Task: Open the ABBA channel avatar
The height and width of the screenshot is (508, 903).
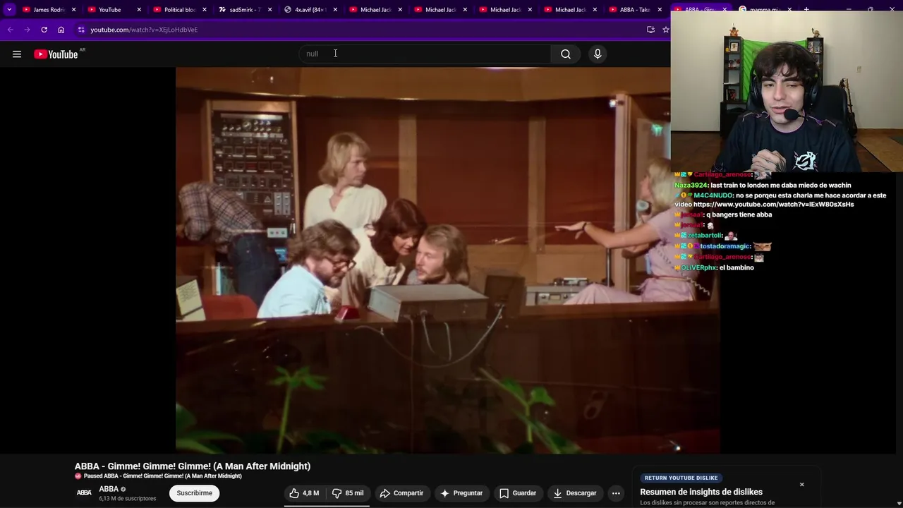Action: [x=84, y=493]
